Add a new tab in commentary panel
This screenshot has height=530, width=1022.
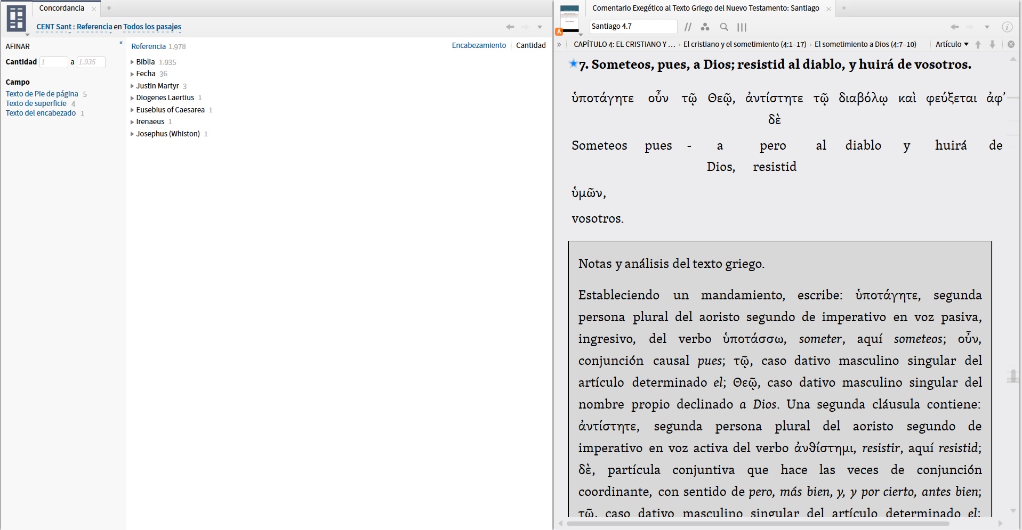click(x=843, y=8)
